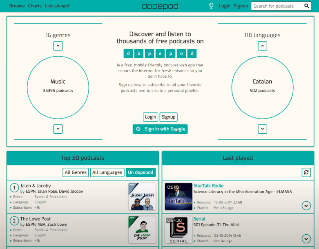The width and height of the screenshot is (319, 249).
Task: Expand the Serial episode details
Action: 306,239
